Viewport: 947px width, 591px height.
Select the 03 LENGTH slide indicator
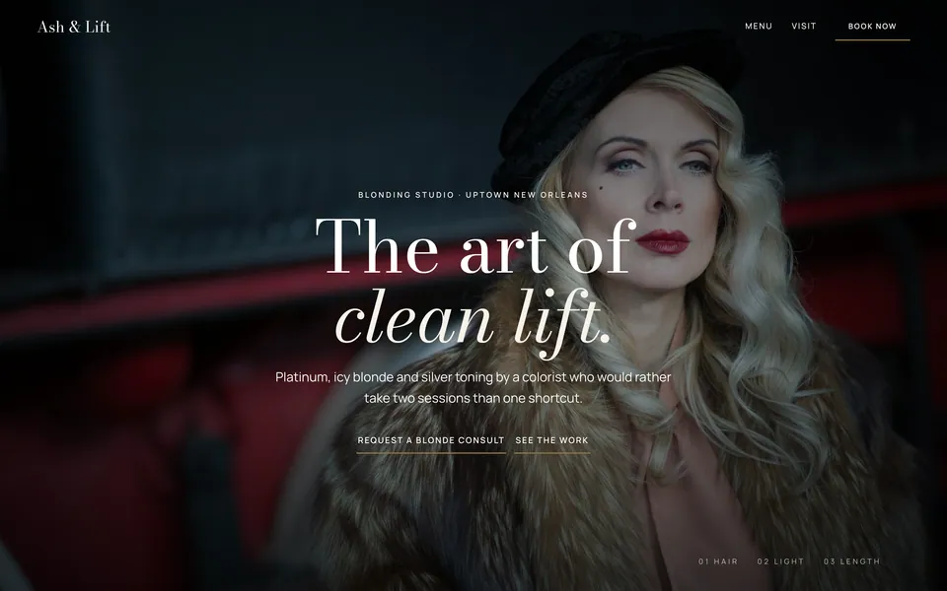(851, 561)
